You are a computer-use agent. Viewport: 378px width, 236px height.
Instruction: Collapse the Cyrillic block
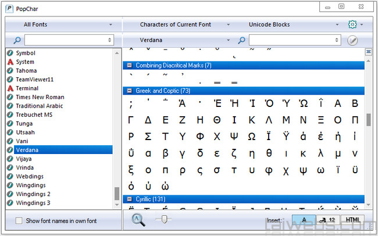pos(129,199)
